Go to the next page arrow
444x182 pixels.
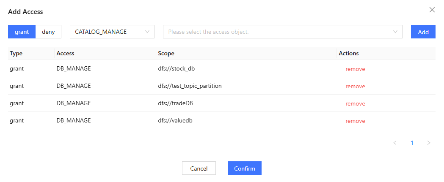(429, 143)
